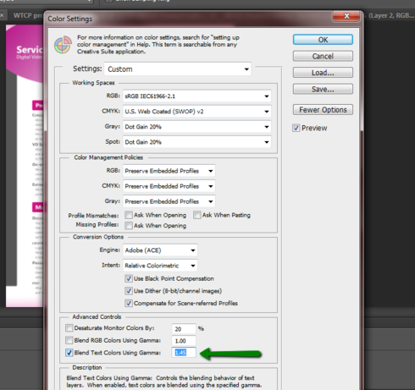The width and height of the screenshot is (415, 390).
Task: Expand the RGB working space dropdown
Action: pyautogui.click(x=197, y=96)
